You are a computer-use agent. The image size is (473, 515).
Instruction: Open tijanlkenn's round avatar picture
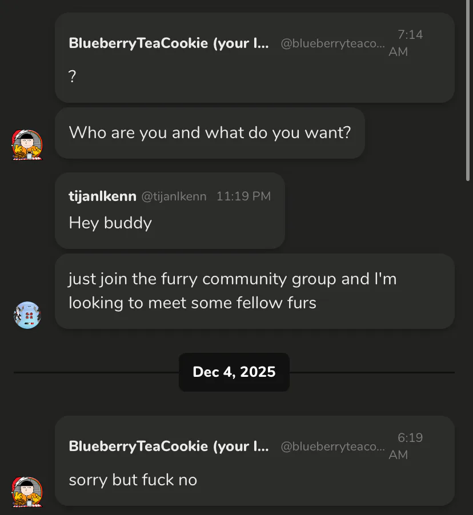[x=27, y=315]
